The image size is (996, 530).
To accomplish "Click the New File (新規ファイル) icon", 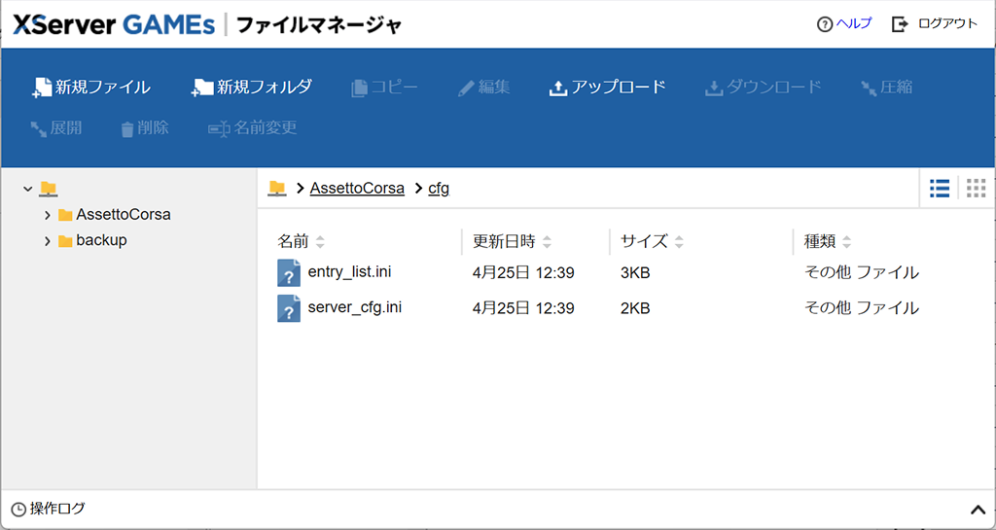I will (42, 88).
